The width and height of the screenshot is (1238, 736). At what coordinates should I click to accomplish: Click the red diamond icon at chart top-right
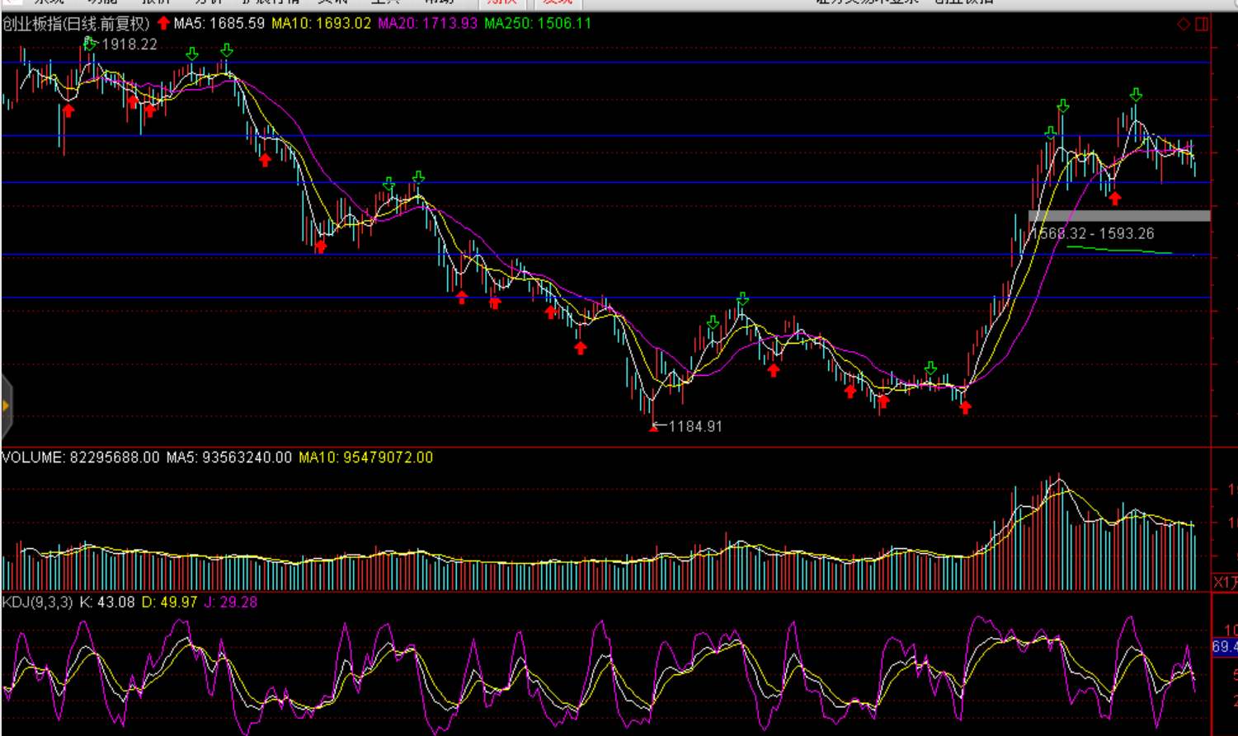point(1184,24)
